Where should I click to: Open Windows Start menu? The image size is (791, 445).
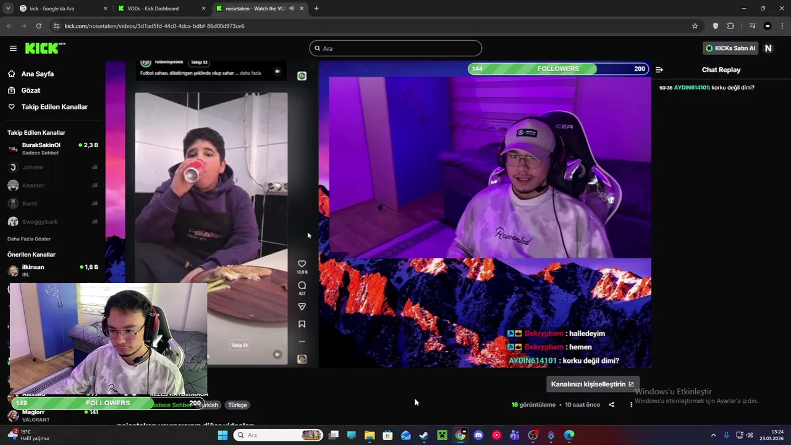222,435
